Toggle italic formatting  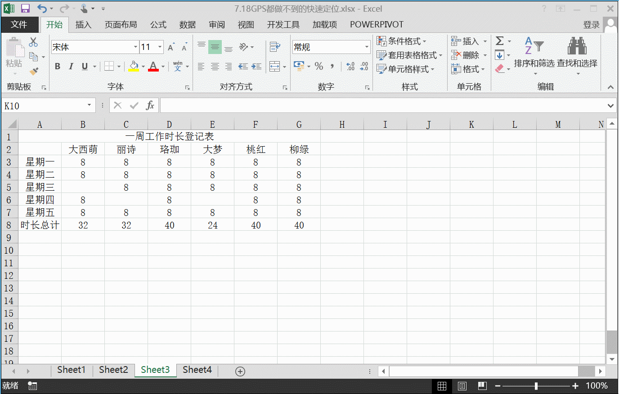(x=71, y=66)
